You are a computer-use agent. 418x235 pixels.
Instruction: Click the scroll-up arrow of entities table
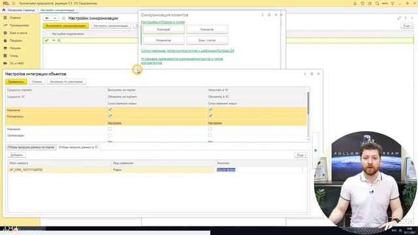pos(308,89)
